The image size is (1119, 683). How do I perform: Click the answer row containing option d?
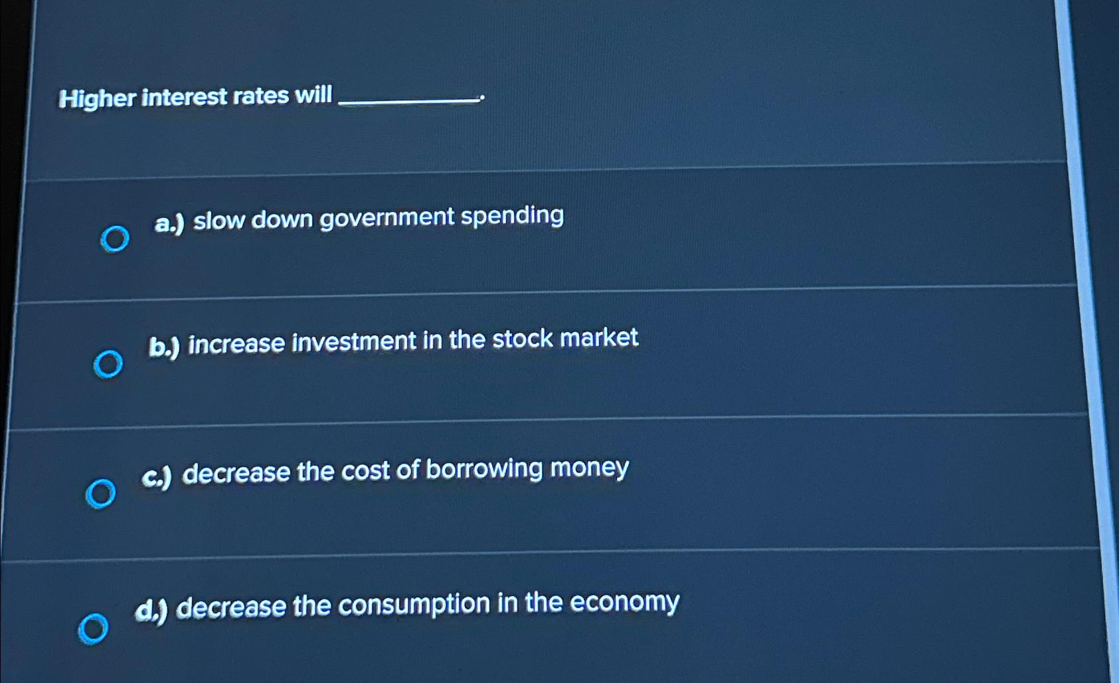465,615
